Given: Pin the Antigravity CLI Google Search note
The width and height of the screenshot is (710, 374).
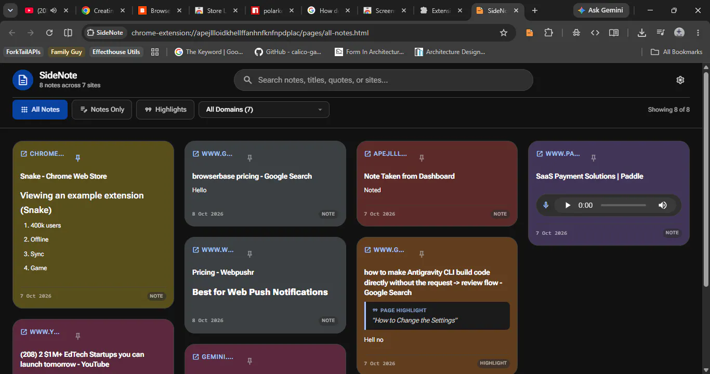Looking at the screenshot, I should [422, 254].
